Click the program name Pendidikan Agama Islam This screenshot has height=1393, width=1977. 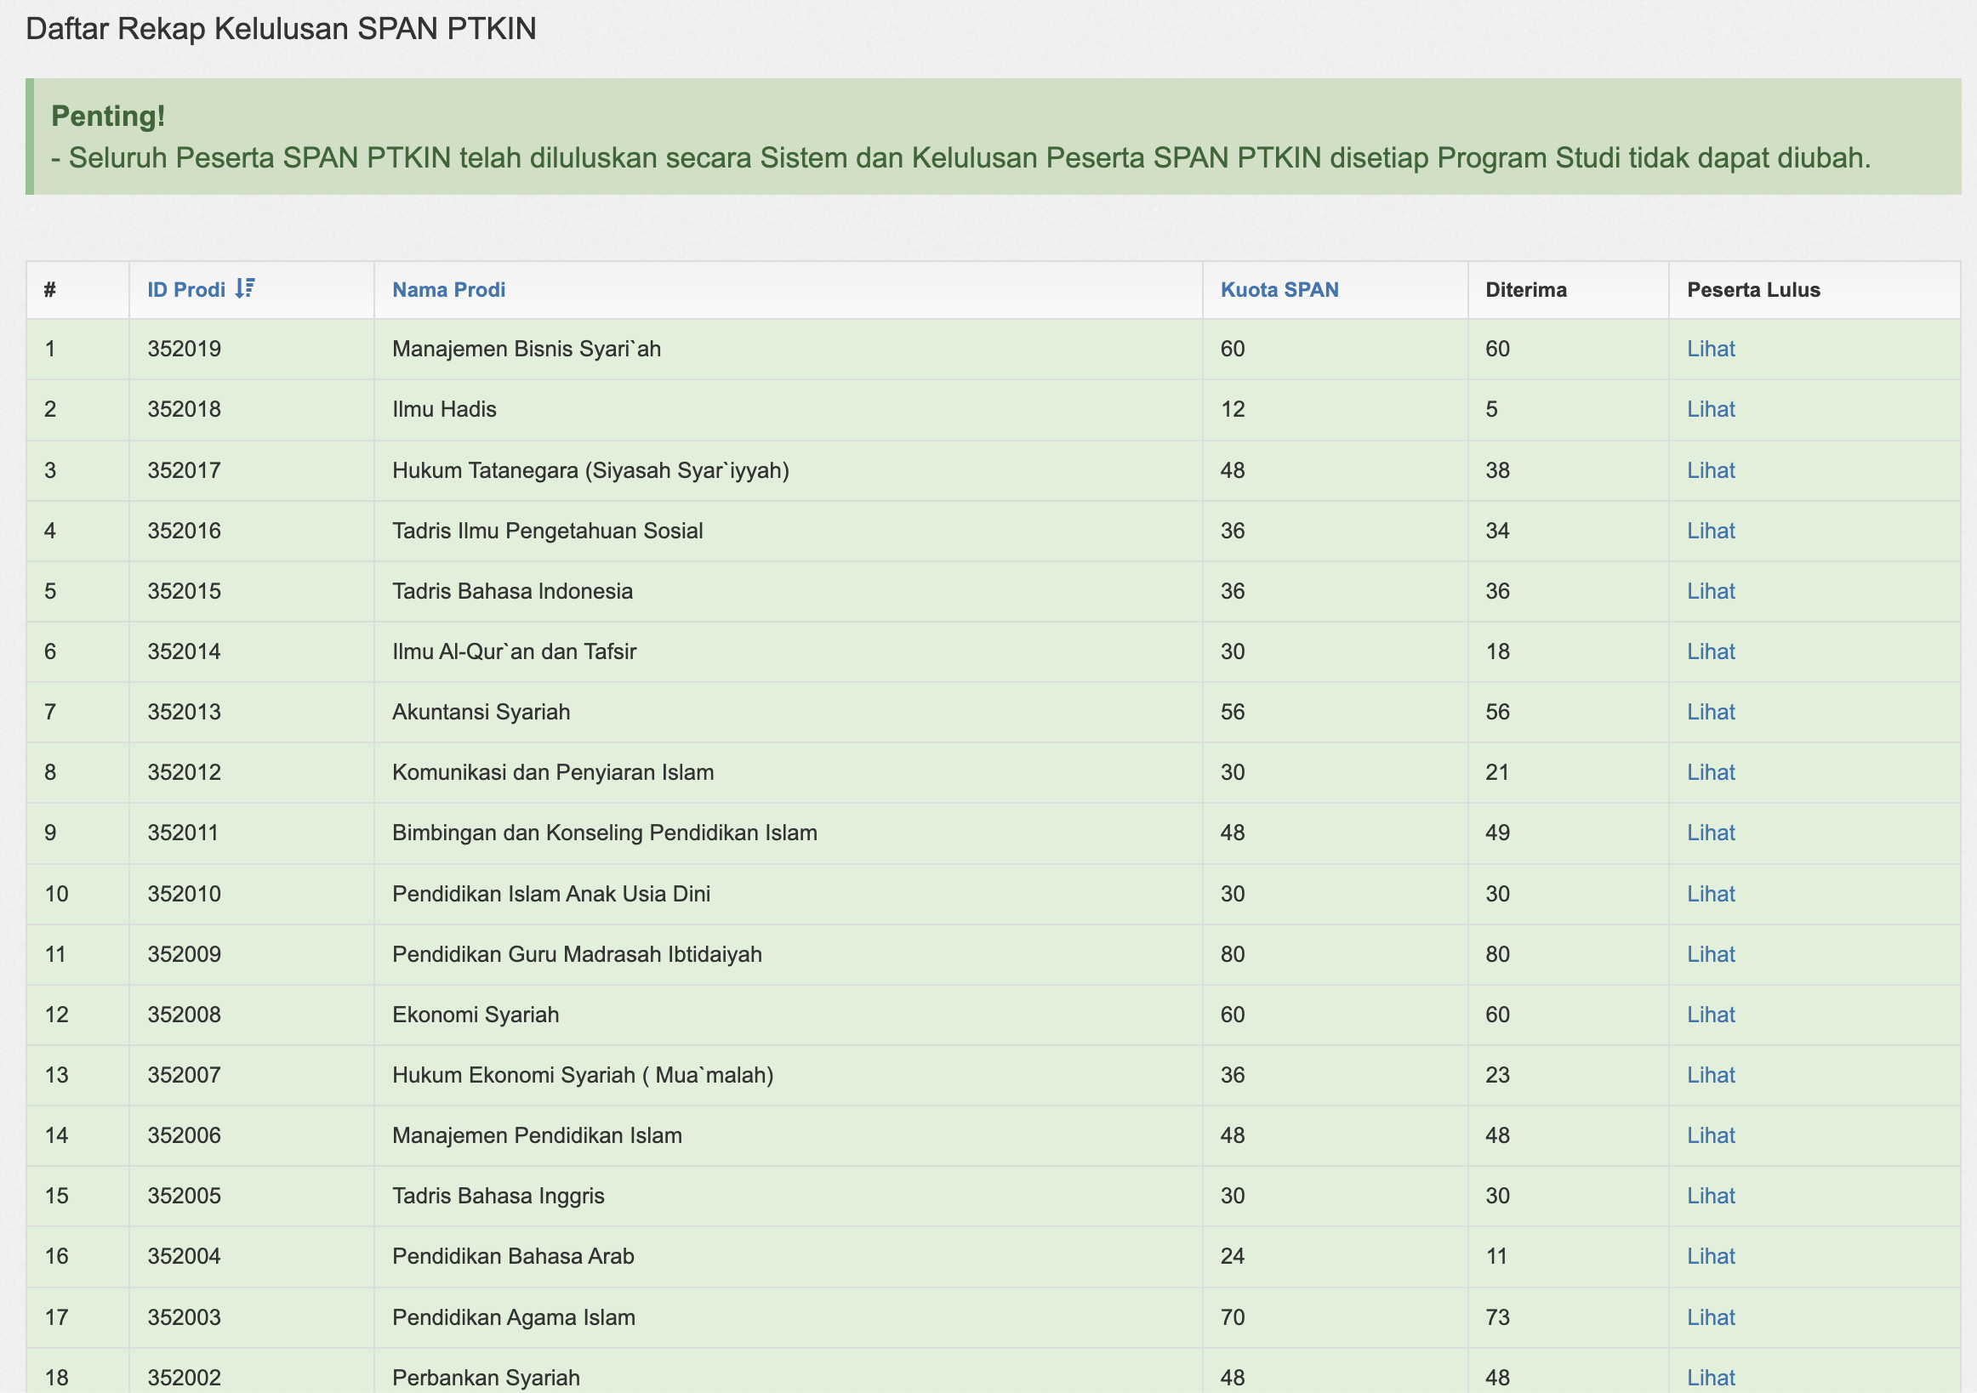click(x=514, y=1317)
